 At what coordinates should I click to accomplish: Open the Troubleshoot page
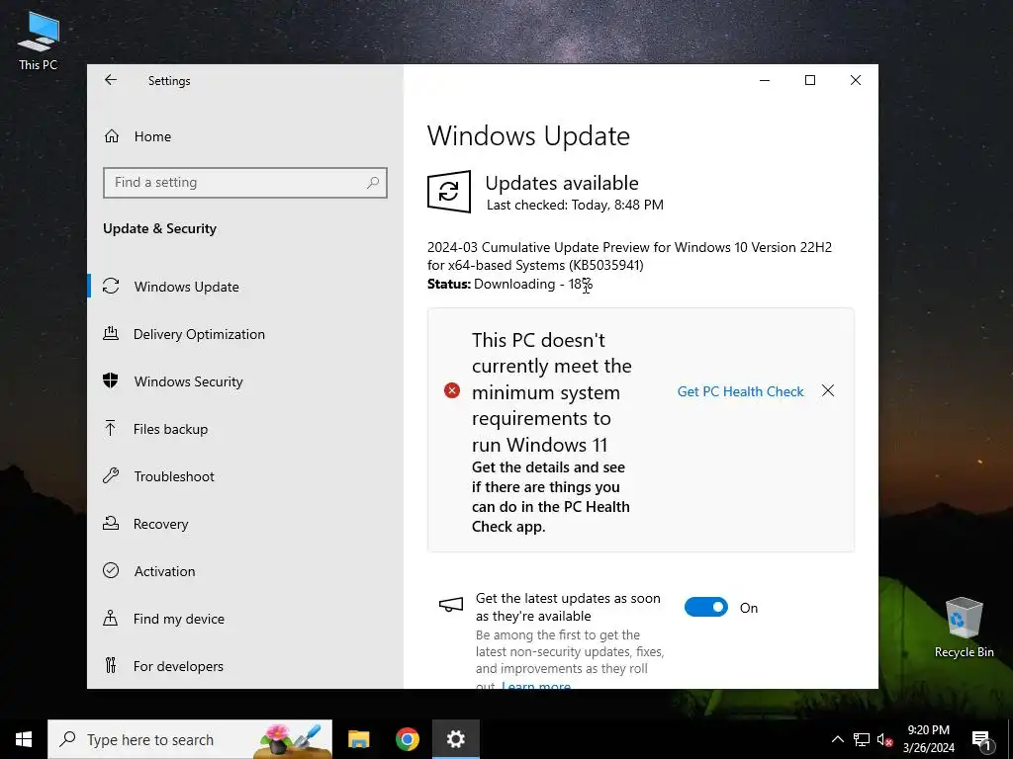pyautogui.click(x=245, y=476)
